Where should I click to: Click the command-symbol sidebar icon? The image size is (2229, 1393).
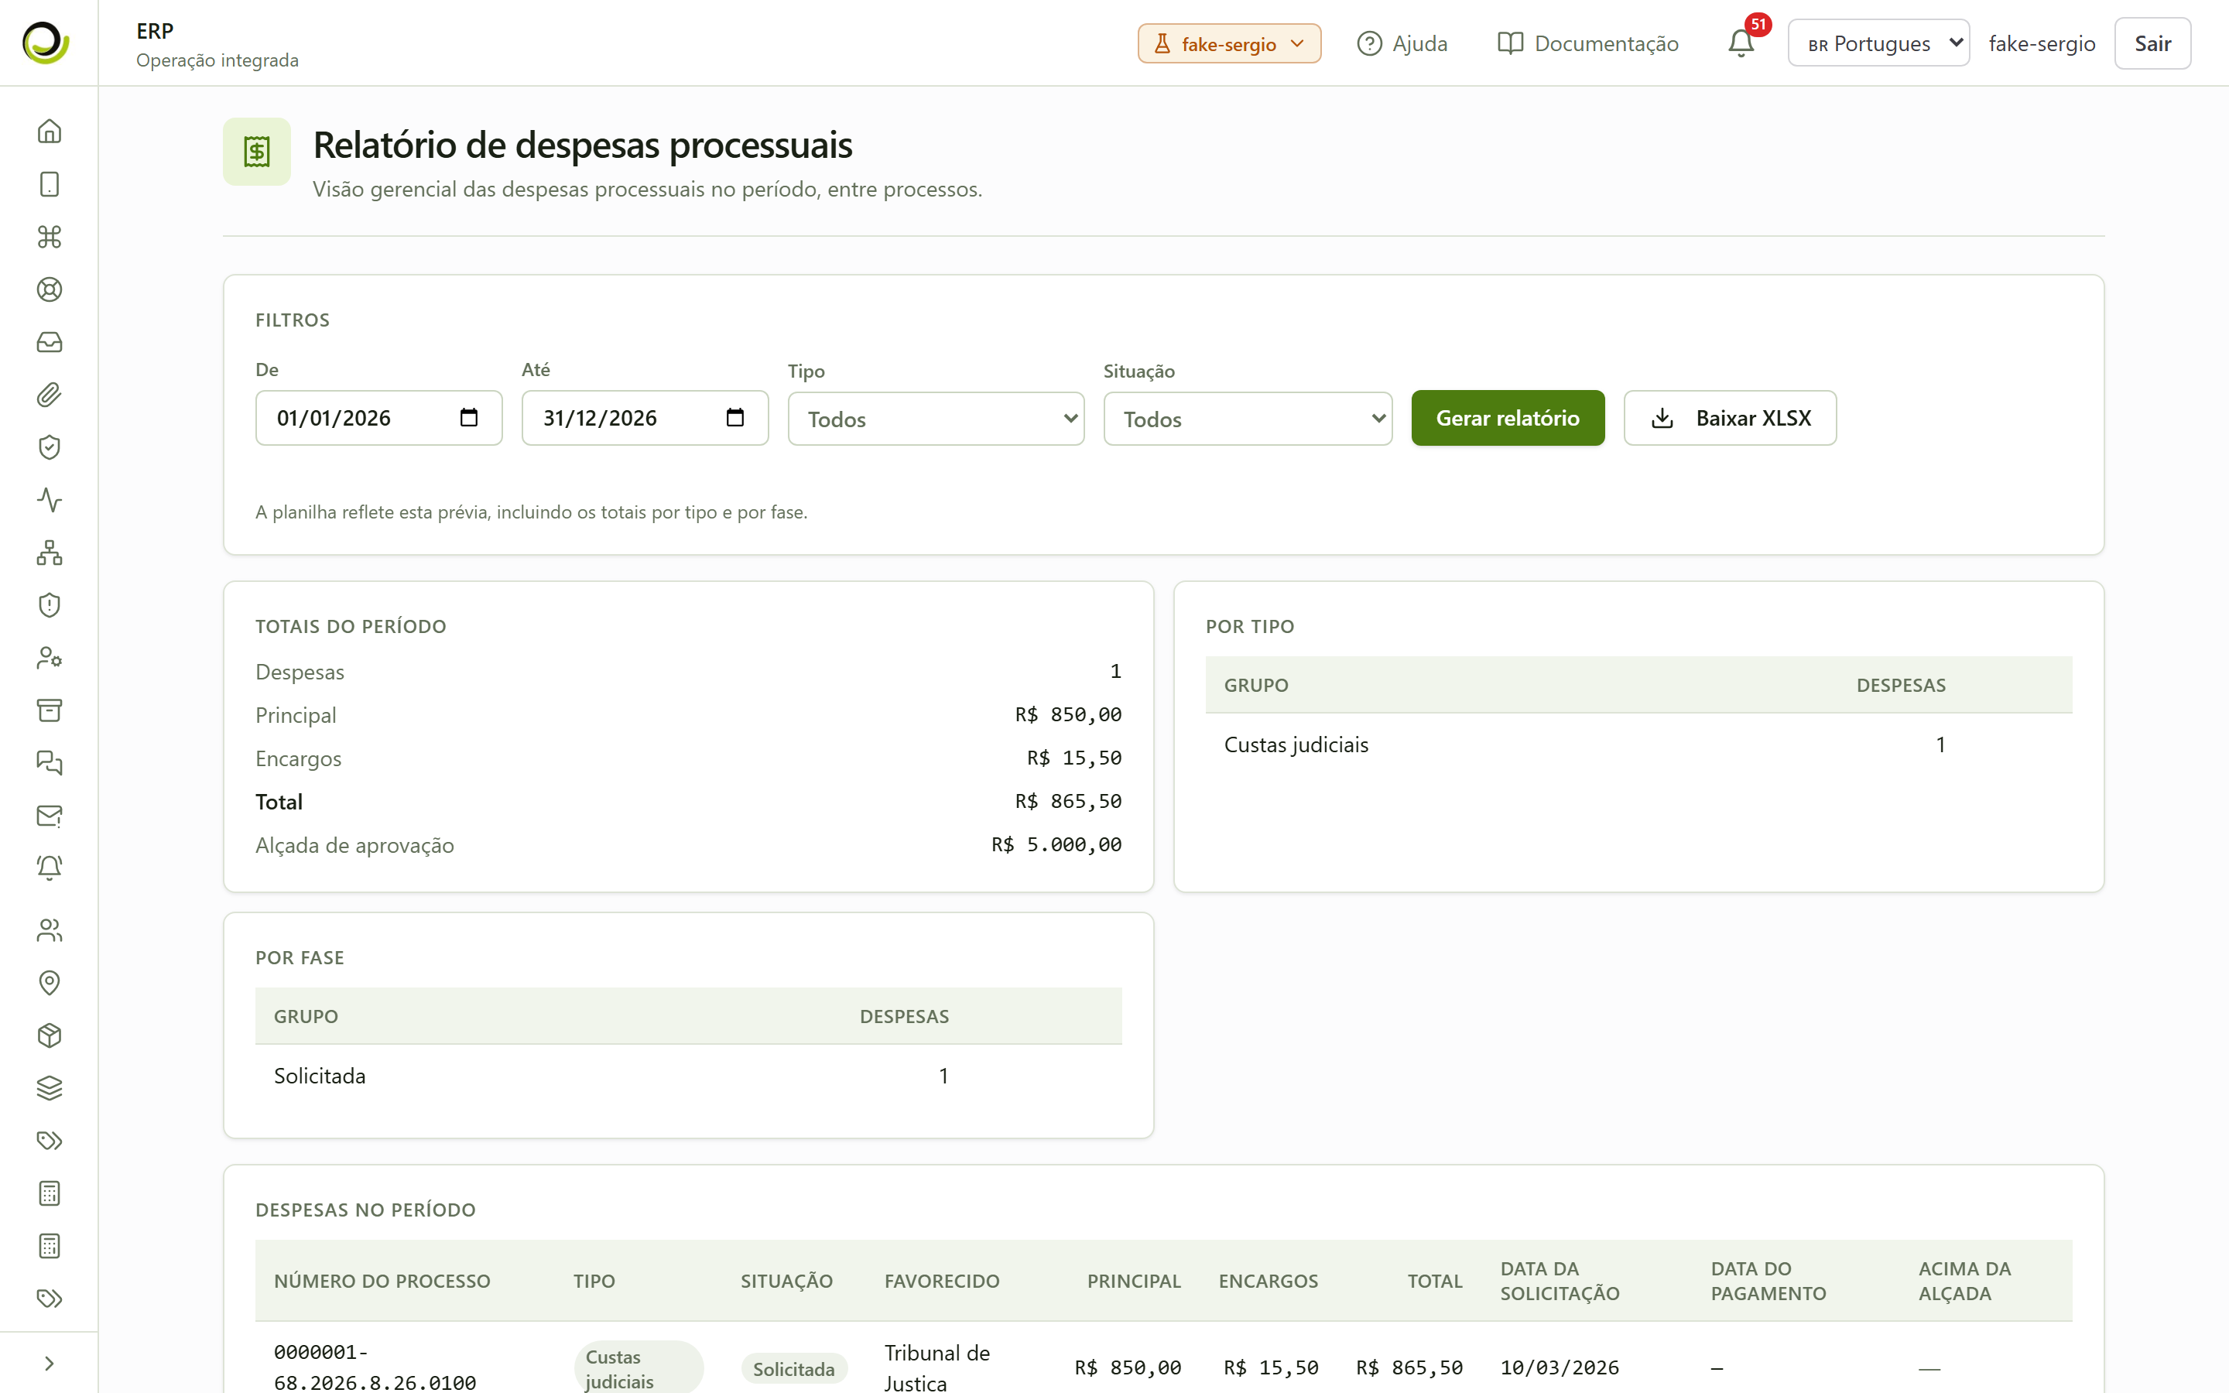(49, 237)
